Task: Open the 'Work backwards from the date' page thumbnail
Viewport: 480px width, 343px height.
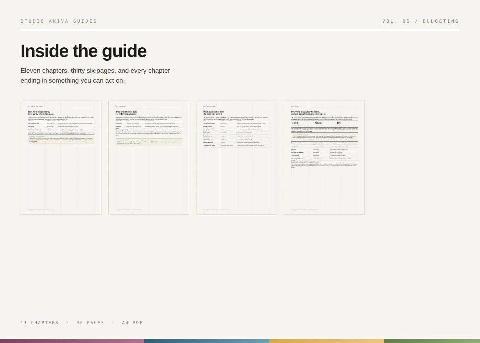Action: pos(237,157)
